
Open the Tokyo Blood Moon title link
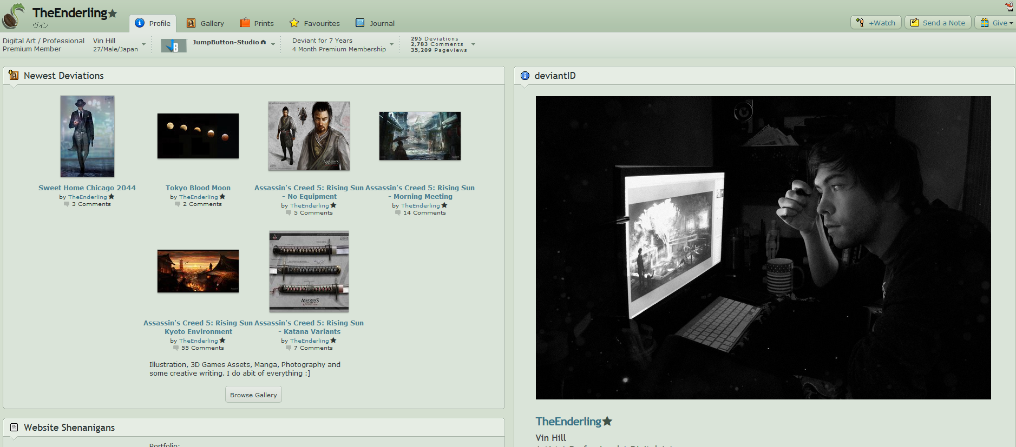(x=198, y=188)
